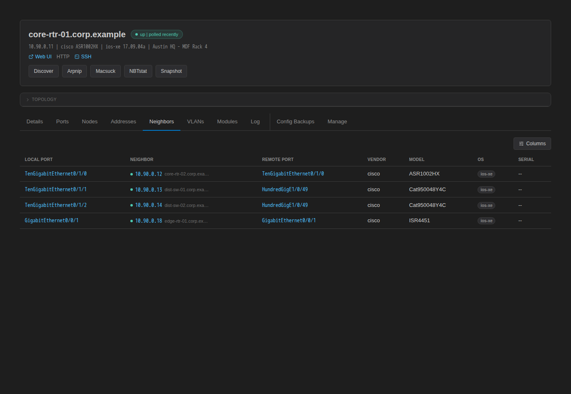
Task: Open HundredGigE1/0/49 on dist-sw-02 row
Action: 285,205
